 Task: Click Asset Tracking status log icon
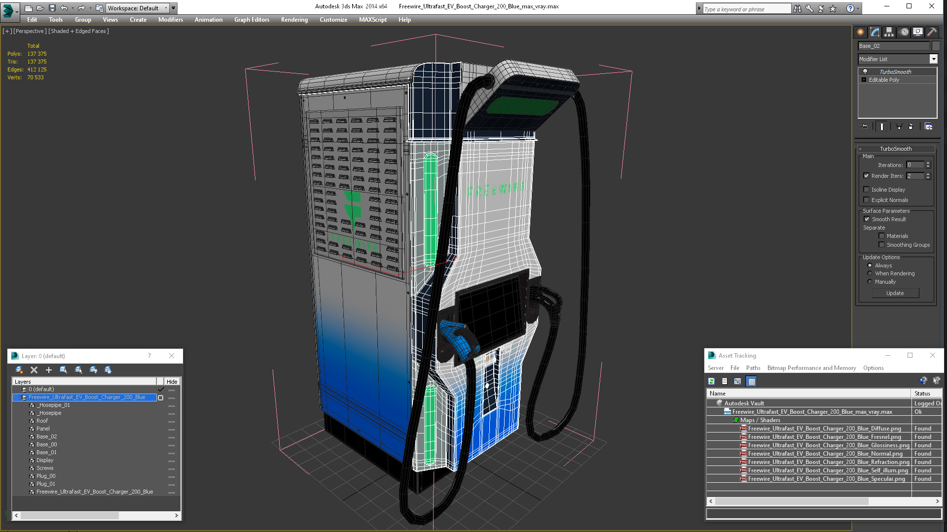pyautogui.click(x=725, y=381)
